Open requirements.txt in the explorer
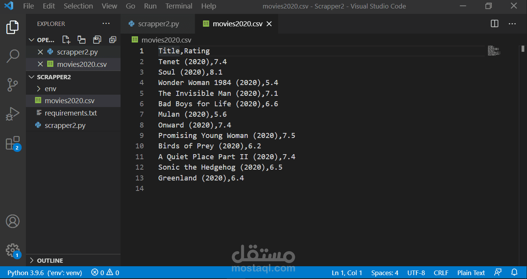The height and width of the screenshot is (279, 527). [x=70, y=113]
